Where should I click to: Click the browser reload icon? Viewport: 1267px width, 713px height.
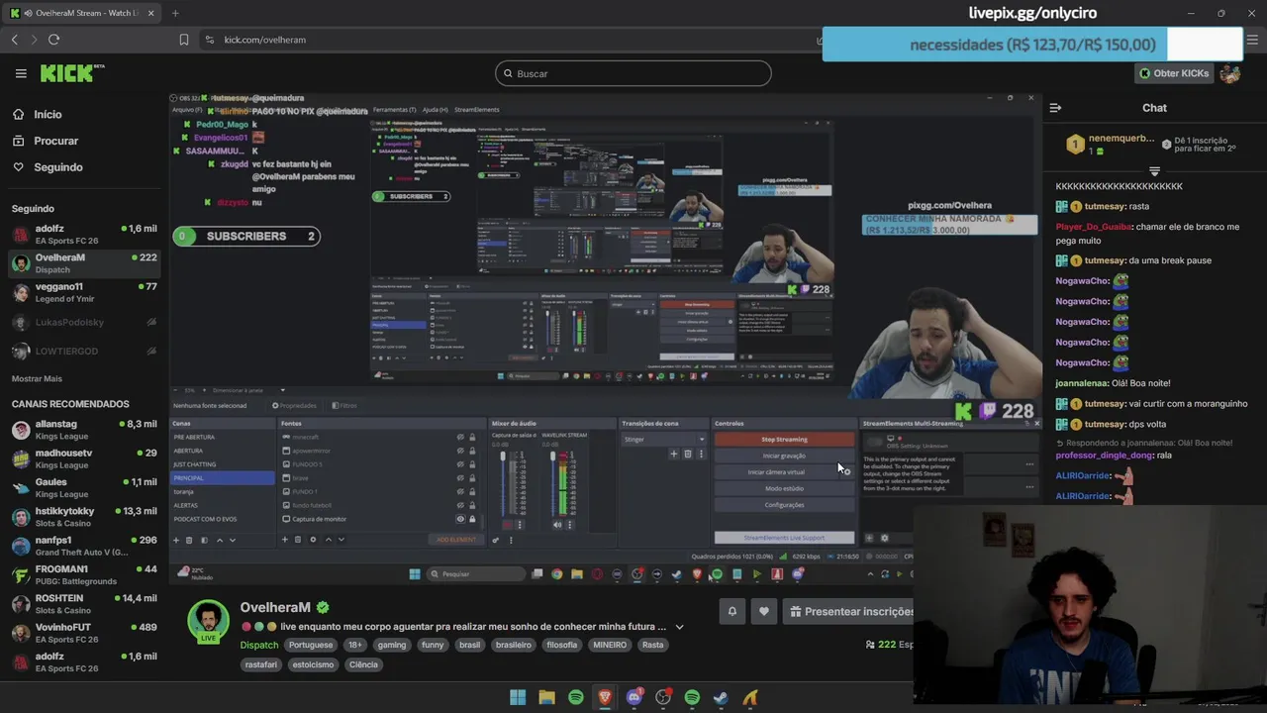click(53, 40)
